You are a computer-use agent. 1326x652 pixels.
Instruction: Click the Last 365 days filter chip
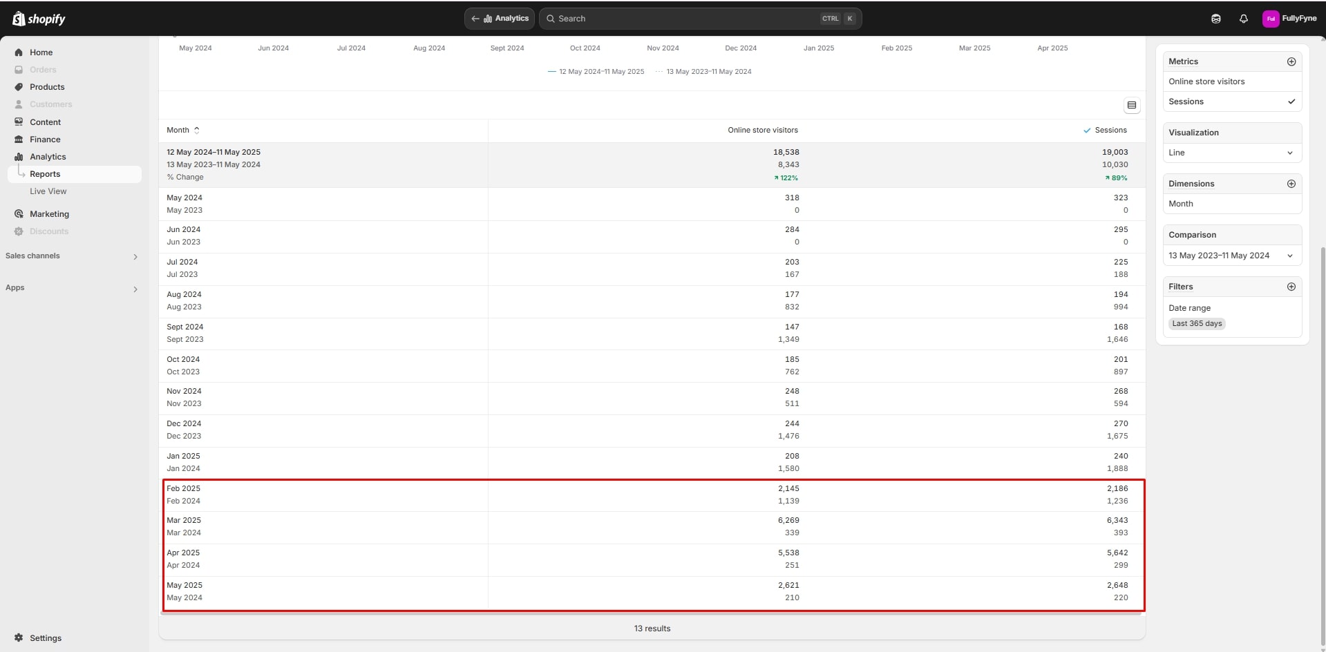[x=1197, y=323]
